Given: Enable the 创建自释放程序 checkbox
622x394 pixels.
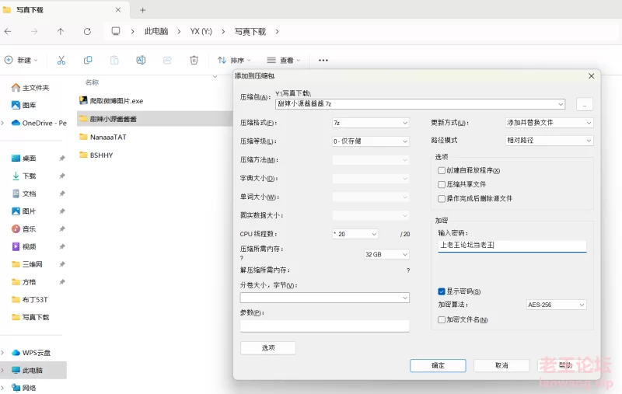Looking at the screenshot, I should pos(442,170).
